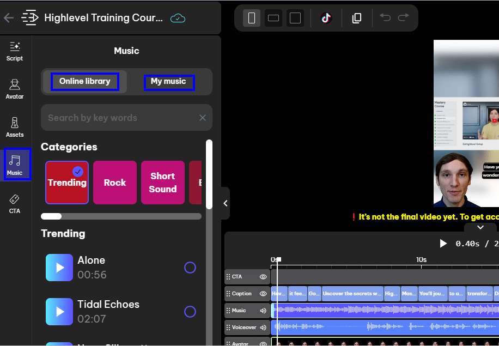The height and width of the screenshot is (346, 499).
Task: Toggle the Avatar track visibility
Action: (263, 344)
